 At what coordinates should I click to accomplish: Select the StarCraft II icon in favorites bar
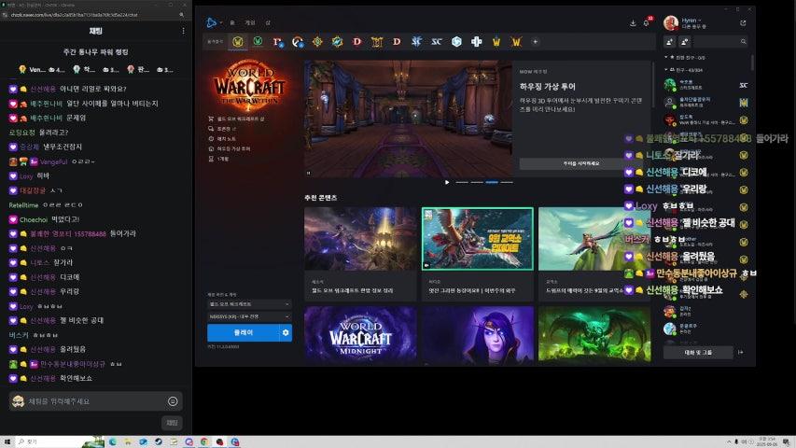click(x=416, y=42)
